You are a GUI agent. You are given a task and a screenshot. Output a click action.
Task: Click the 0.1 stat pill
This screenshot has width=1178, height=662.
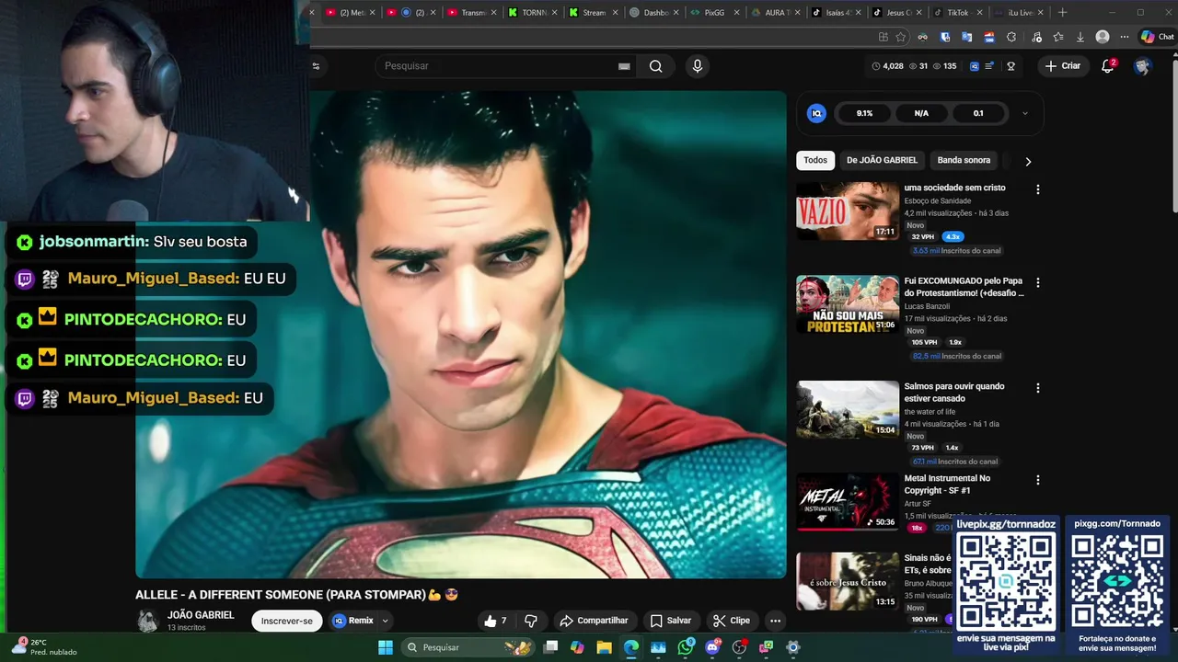pos(978,113)
